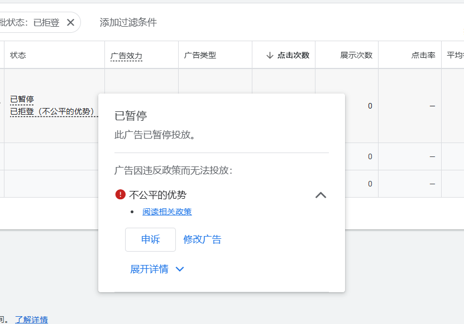Click the down arrow sort icon beside 点击次数
The width and height of the screenshot is (464, 324).
270,55
